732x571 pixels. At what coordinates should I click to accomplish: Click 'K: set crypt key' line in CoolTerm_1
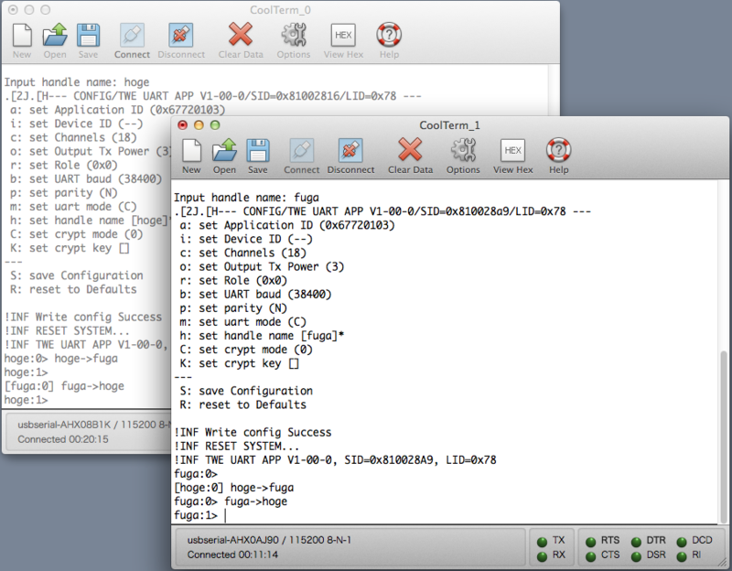pos(239,363)
